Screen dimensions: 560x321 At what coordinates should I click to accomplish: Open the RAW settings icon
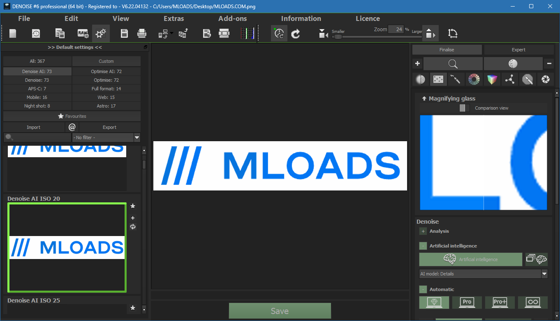pyautogui.click(x=83, y=34)
